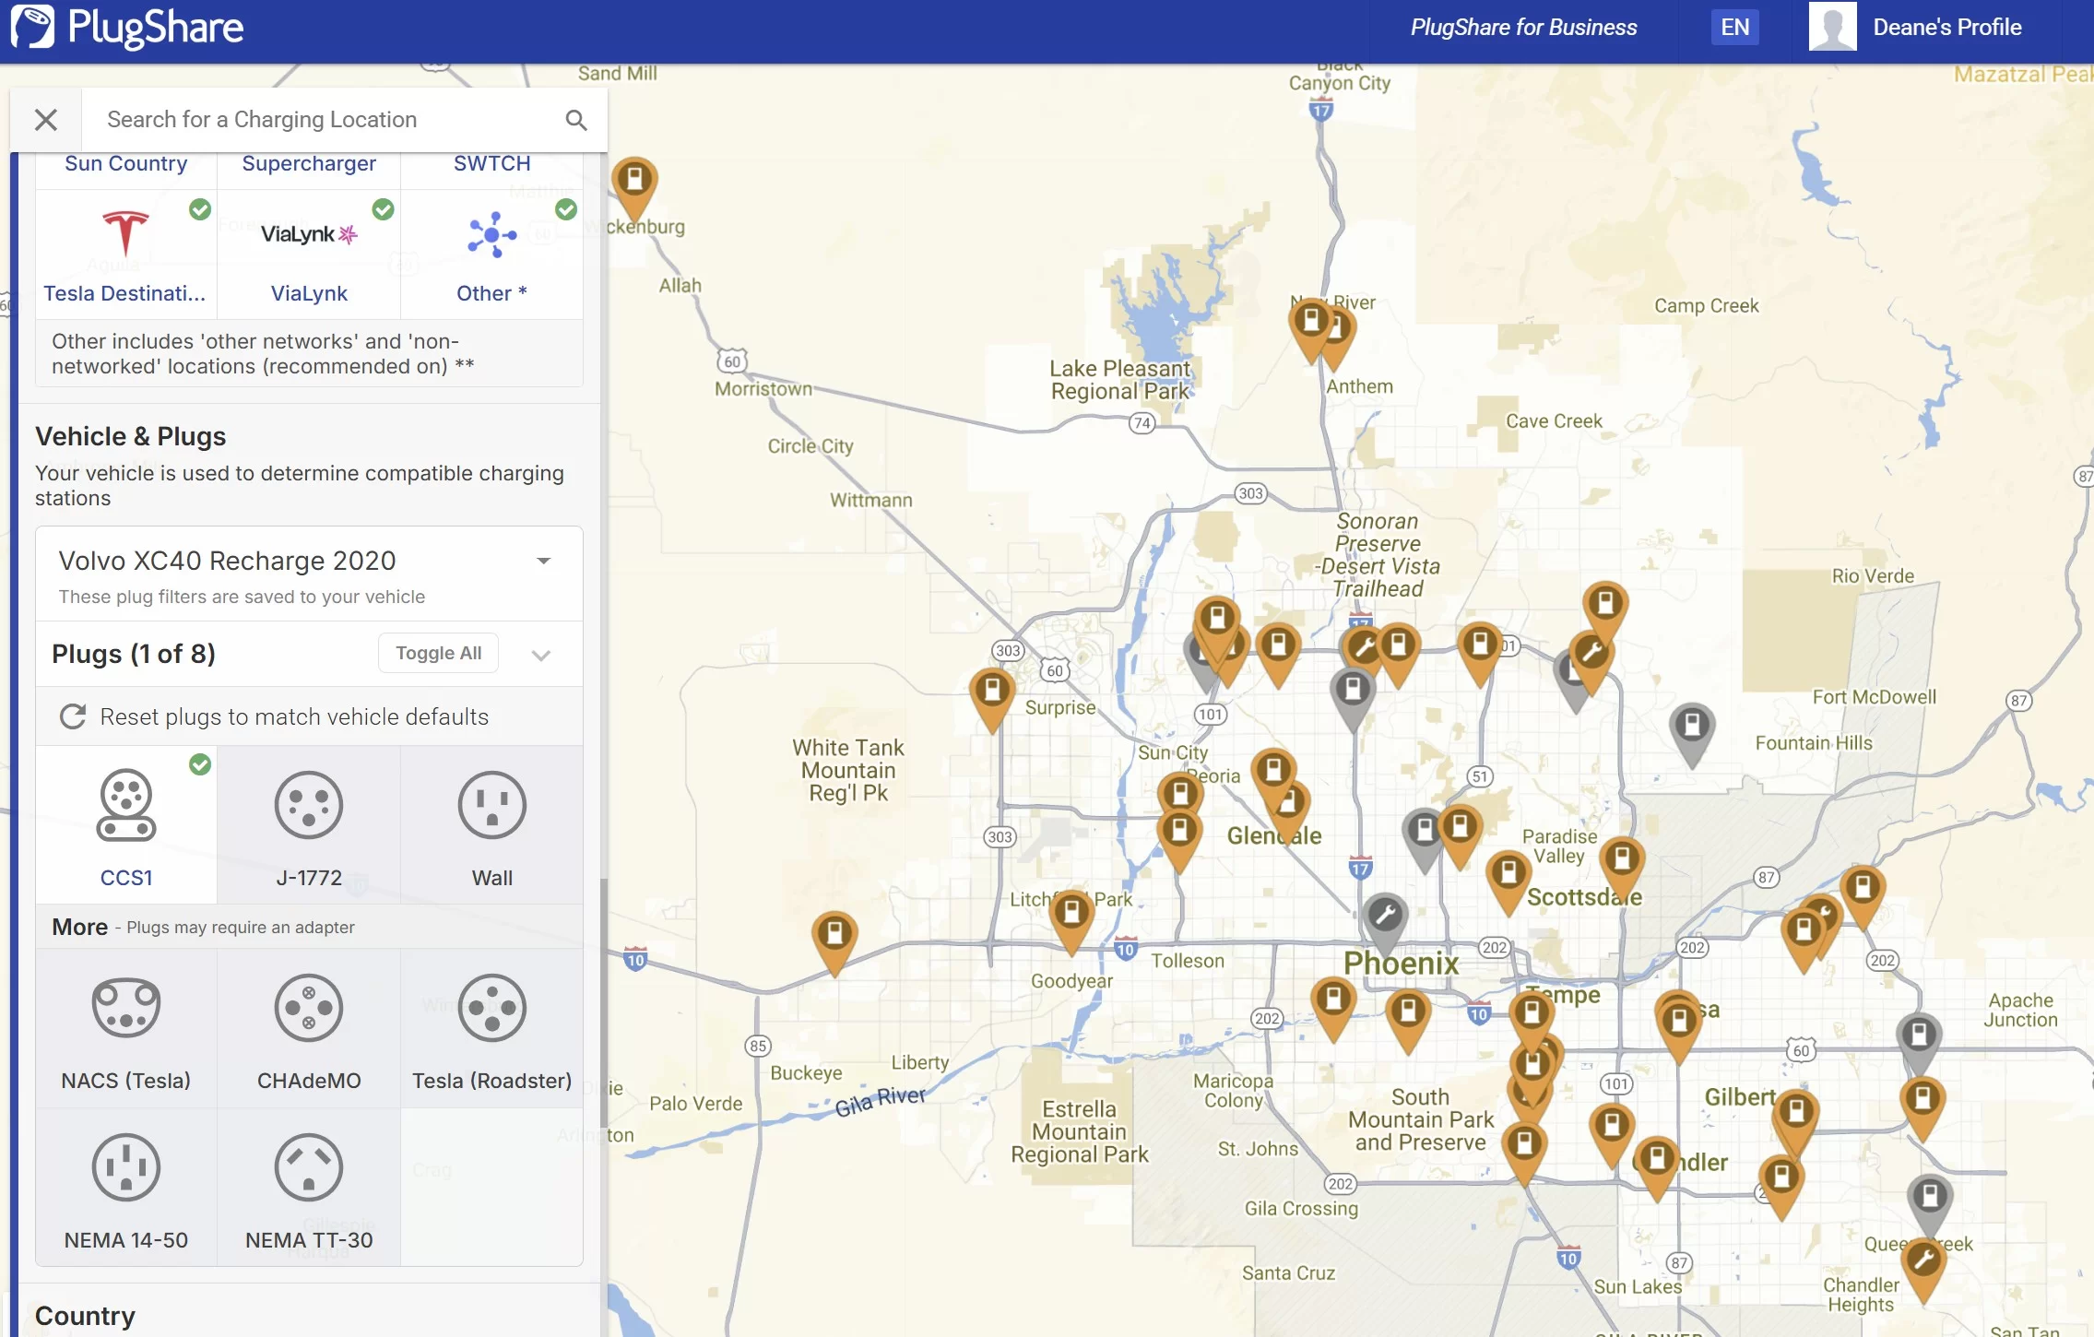Click the Toggle All plugs button
This screenshot has width=2094, height=1337.
438,654
